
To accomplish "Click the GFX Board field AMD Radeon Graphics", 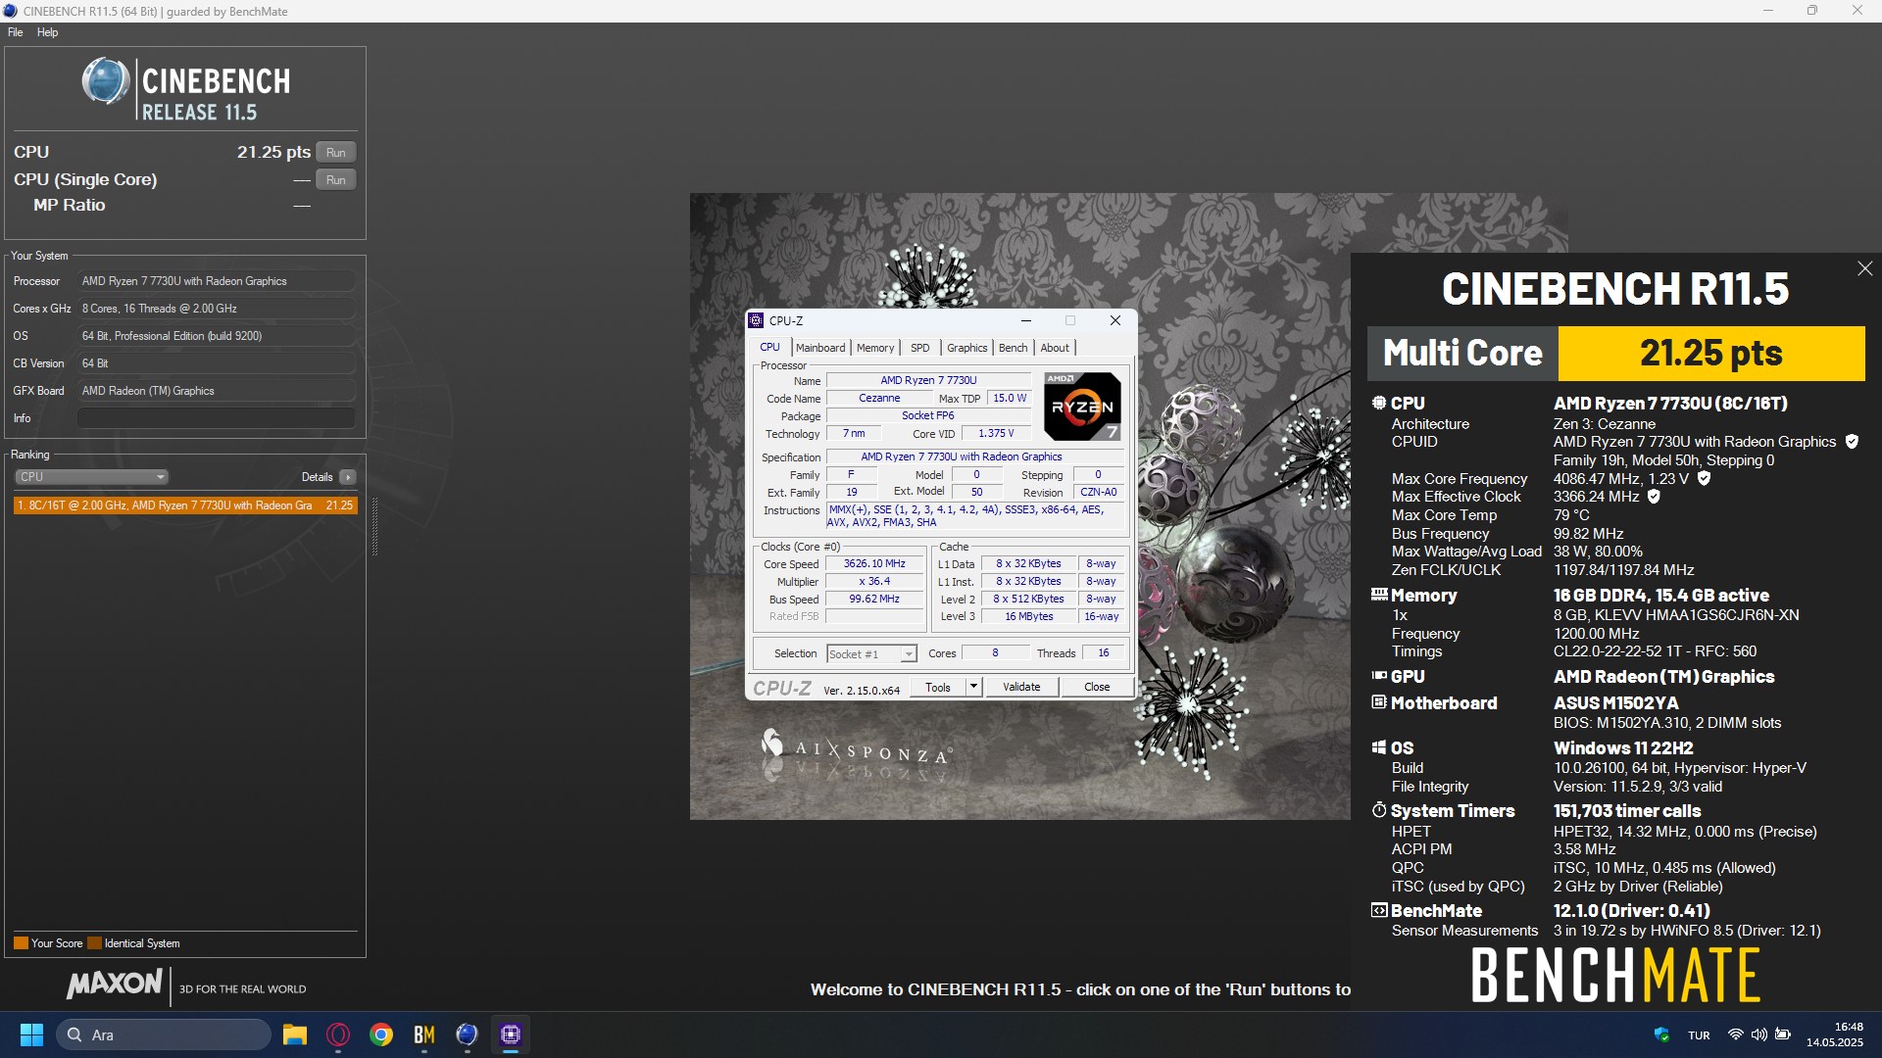I will click(217, 391).
